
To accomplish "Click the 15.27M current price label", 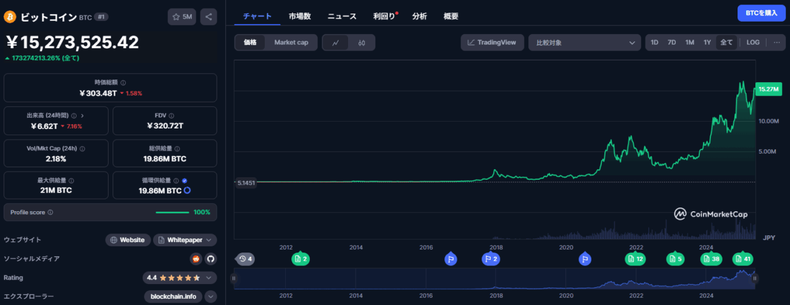I will point(769,90).
